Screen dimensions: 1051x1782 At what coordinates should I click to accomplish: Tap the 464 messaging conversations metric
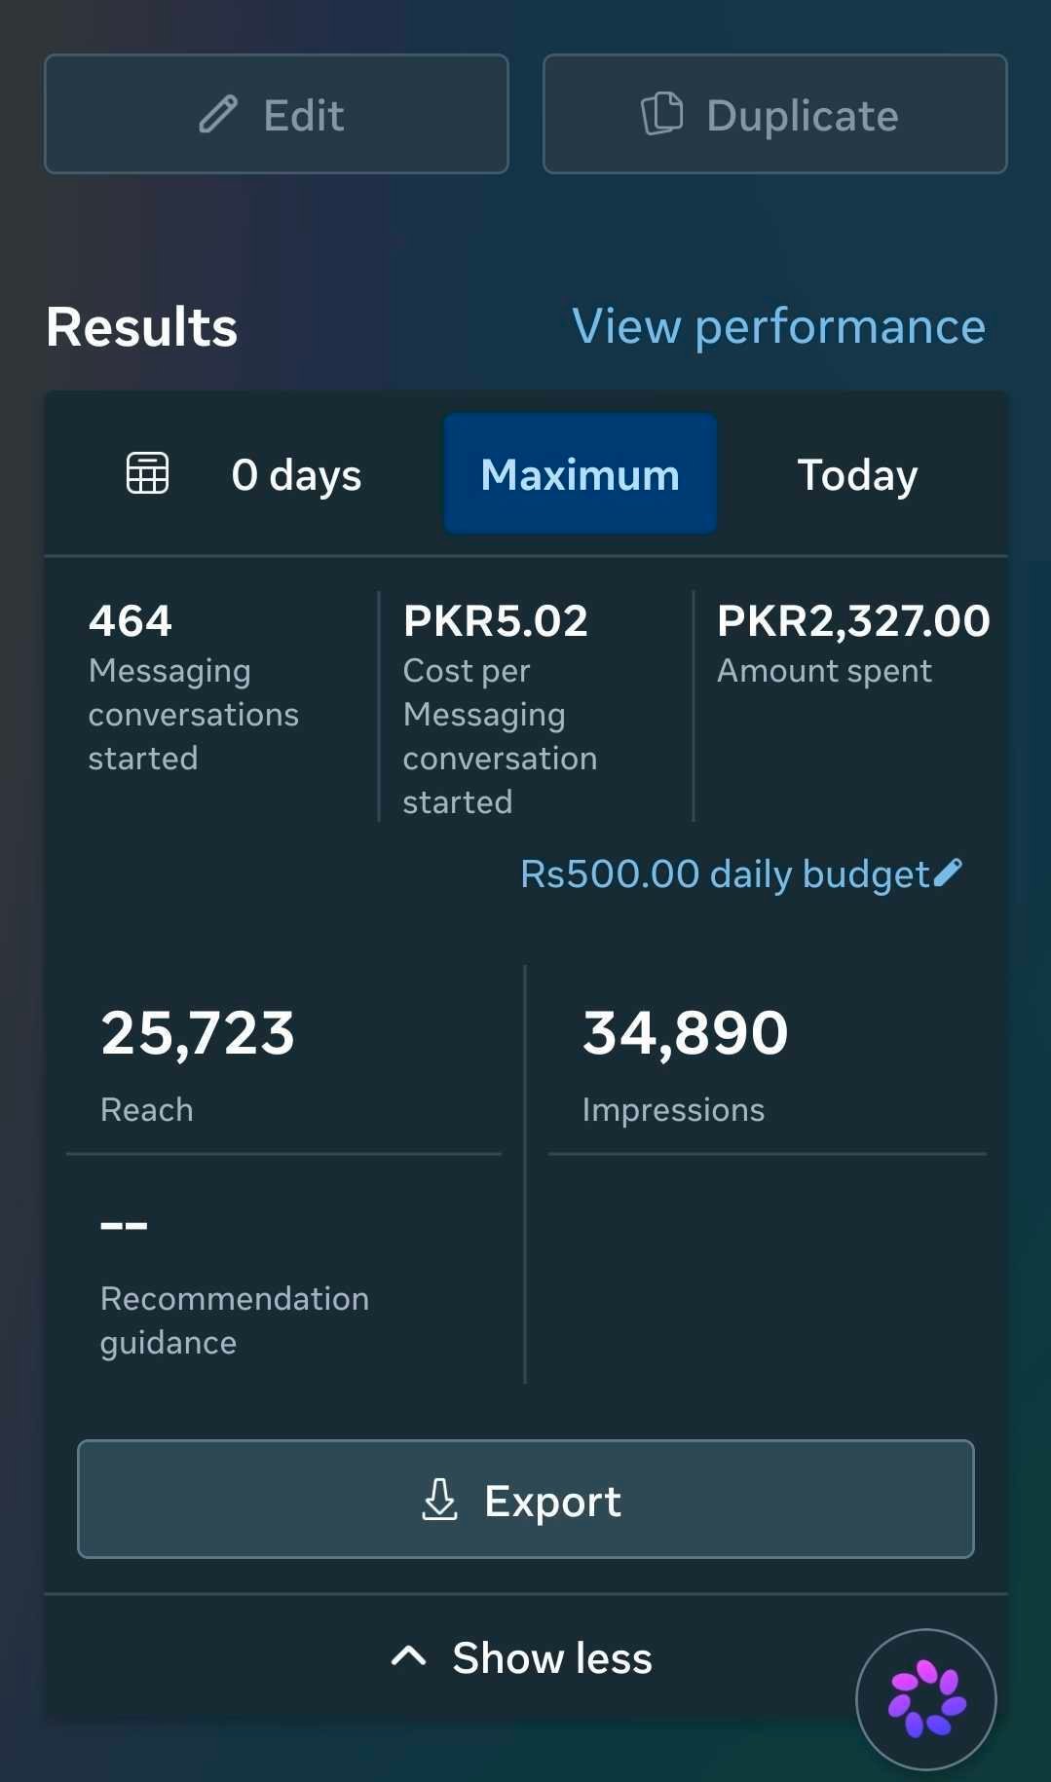point(194,687)
